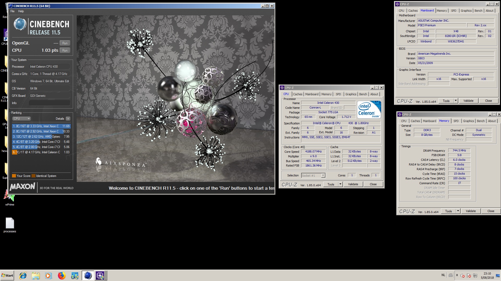Open the Cinebench File menu
The image size is (501, 281).
click(x=13, y=11)
